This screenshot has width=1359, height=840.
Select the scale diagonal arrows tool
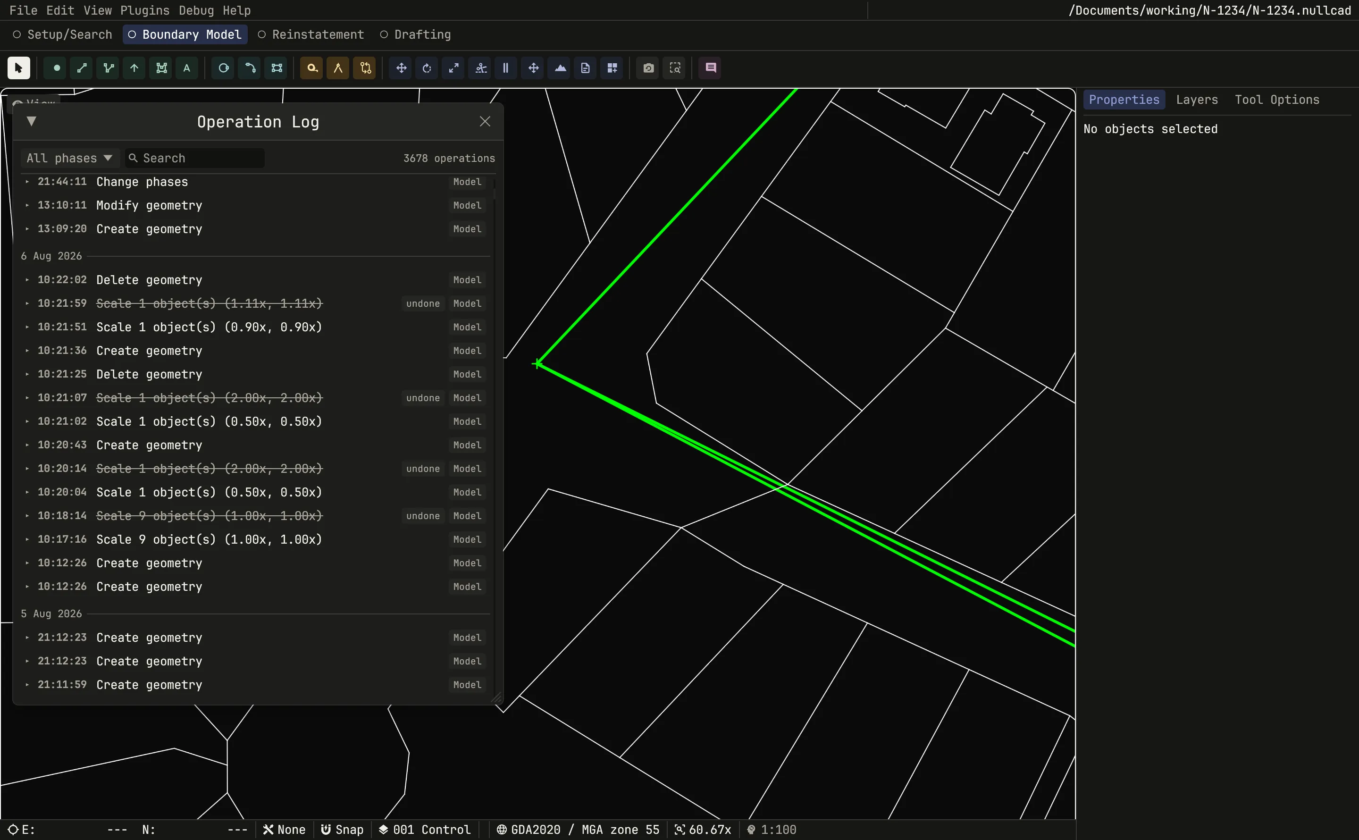(x=454, y=68)
